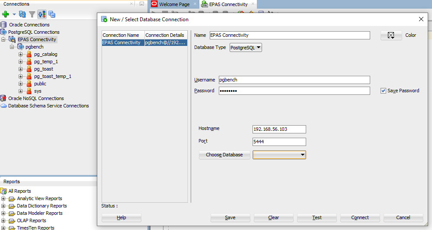The width and height of the screenshot is (432, 230).
Task: Expand the pg_catalog schema node
Action: click(x=21, y=55)
